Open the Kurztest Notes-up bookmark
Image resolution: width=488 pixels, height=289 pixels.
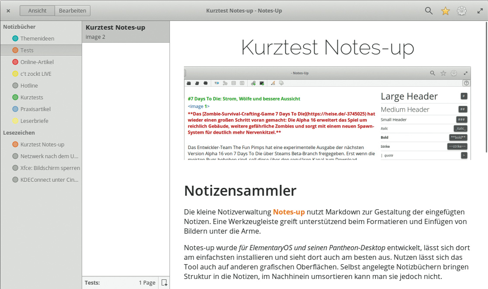(x=42, y=144)
